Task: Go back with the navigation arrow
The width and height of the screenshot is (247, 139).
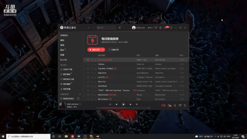Action: [x=89, y=27]
